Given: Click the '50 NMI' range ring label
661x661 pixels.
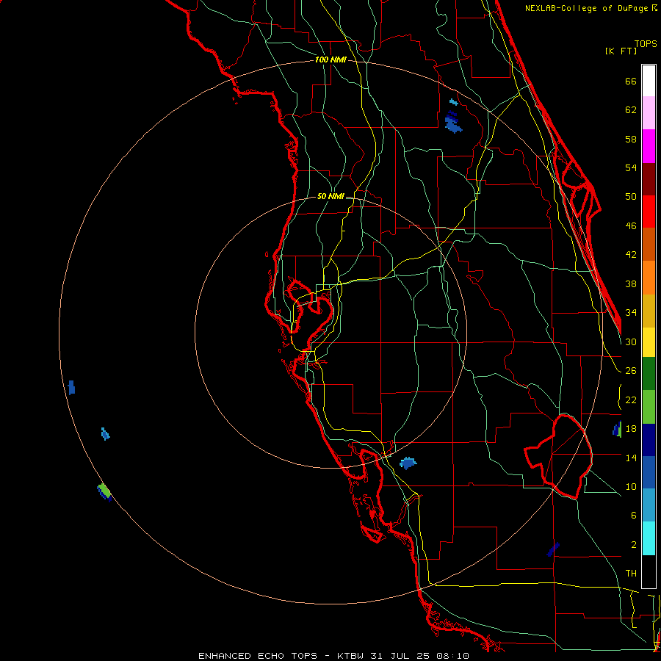Looking at the screenshot, I should point(330,196).
